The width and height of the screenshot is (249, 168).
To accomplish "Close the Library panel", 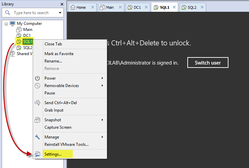I will click(62, 4).
